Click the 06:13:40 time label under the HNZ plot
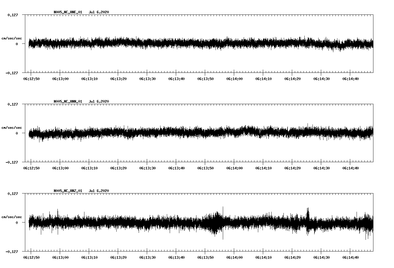394x268 pixels. pos(176,258)
